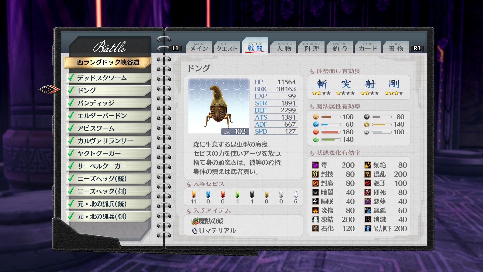
Task: Open the 料理 cooking tab
Action: [x=311, y=47]
